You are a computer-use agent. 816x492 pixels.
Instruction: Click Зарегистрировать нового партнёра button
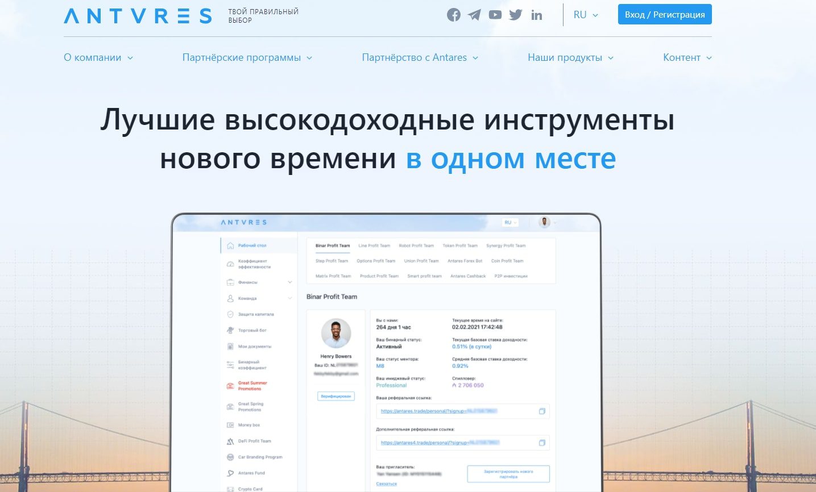click(508, 474)
